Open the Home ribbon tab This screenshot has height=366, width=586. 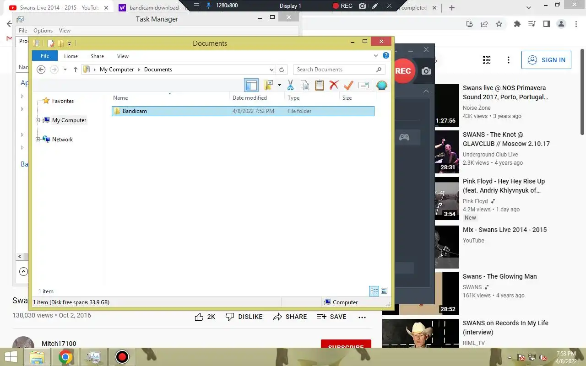[71, 56]
